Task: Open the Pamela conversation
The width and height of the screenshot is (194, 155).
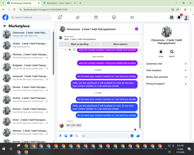Action: click(26, 89)
